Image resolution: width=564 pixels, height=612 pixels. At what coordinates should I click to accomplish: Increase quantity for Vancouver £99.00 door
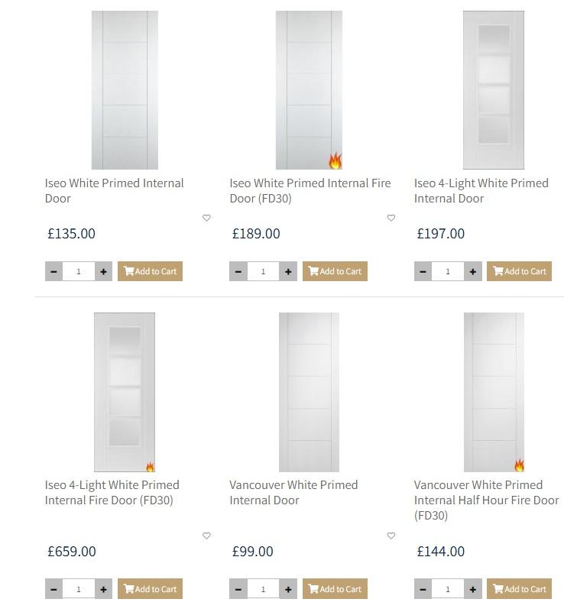pos(288,589)
